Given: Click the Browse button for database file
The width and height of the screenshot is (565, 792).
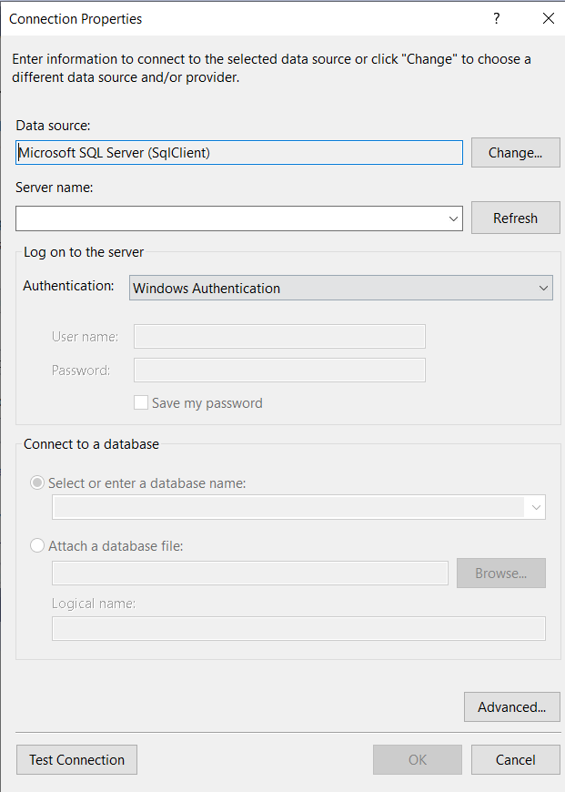Looking at the screenshot, I should tap(500, 573).
